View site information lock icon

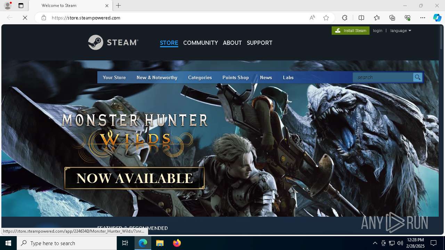pos(44,18)
